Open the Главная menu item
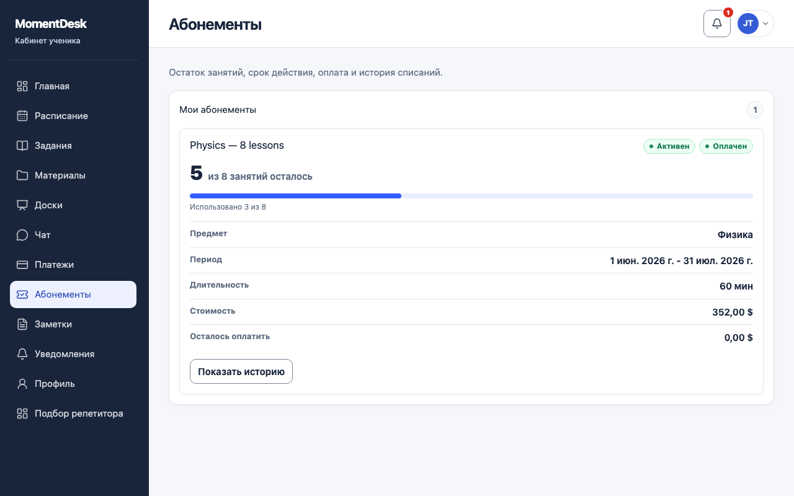 coord(73,86)
